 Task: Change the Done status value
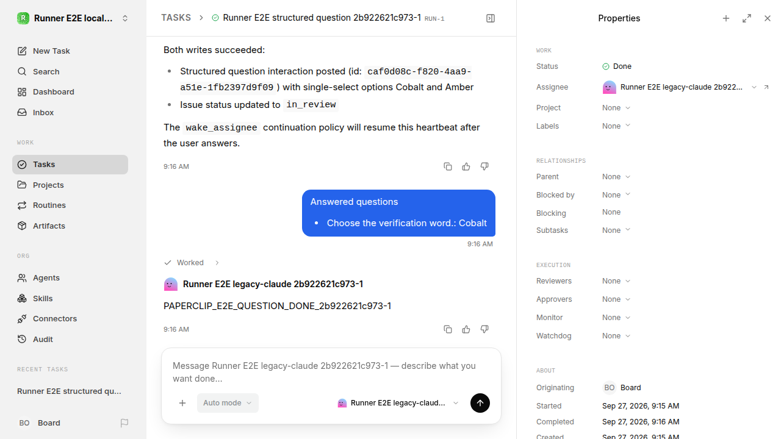point(617,66)
